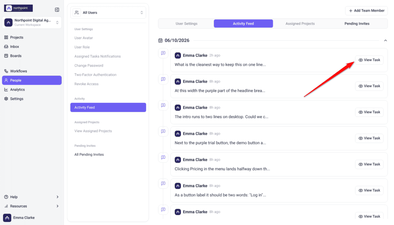Image resolution: width=394 pixels, height=225 pixels.
Task: Open View Assigned Projects
Action: (93, 131)
